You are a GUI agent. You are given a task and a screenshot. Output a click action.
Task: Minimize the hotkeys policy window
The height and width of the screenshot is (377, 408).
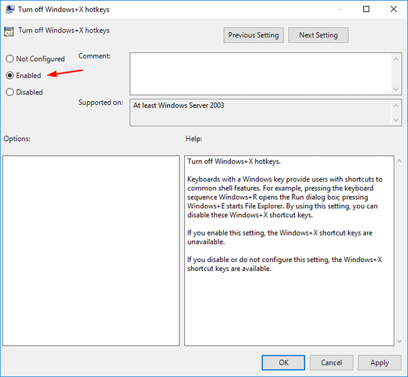pos(335,10)
